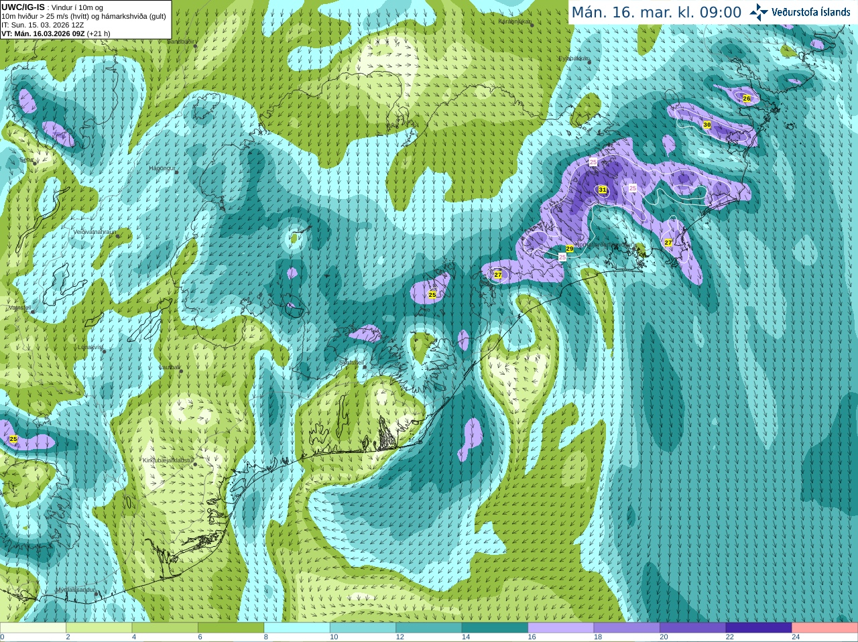Screen dimensions: 858x642
Task: Click the Skaftafell station label
Action: pos(351,362)
